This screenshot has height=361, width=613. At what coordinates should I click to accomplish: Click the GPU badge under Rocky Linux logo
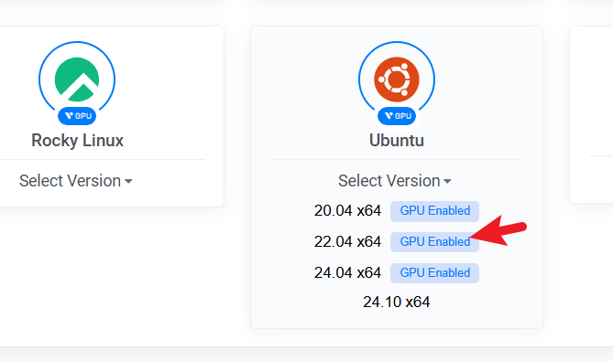[77, 116]
